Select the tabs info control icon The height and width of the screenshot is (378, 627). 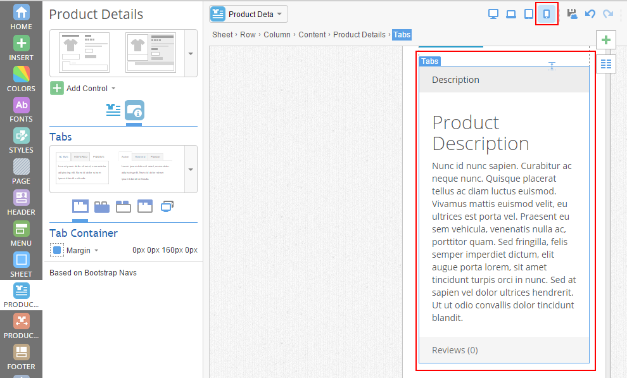coord(134,110)
